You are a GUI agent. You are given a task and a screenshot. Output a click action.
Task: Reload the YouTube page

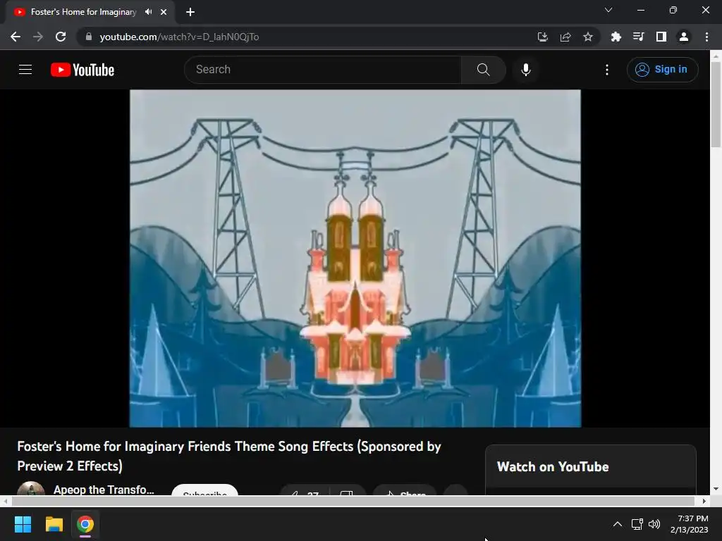pos(61,37)
